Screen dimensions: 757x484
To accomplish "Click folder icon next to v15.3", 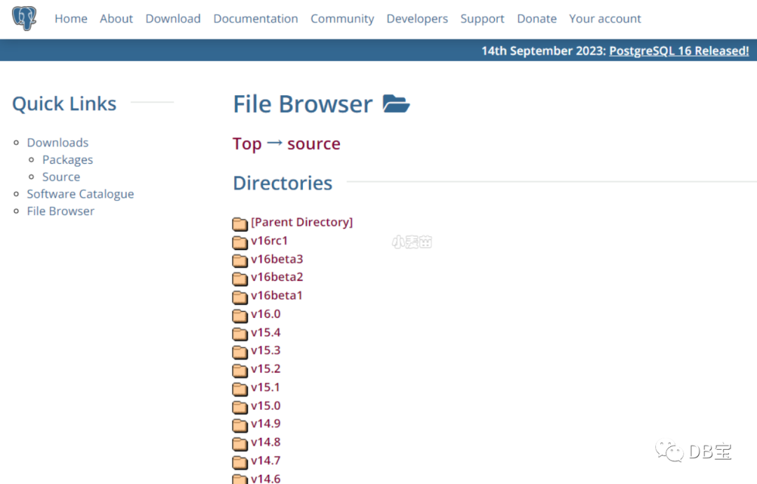I will [240, 352].
